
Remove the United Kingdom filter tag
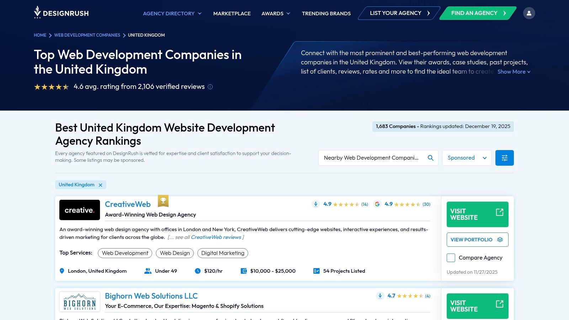click(101, 185)
